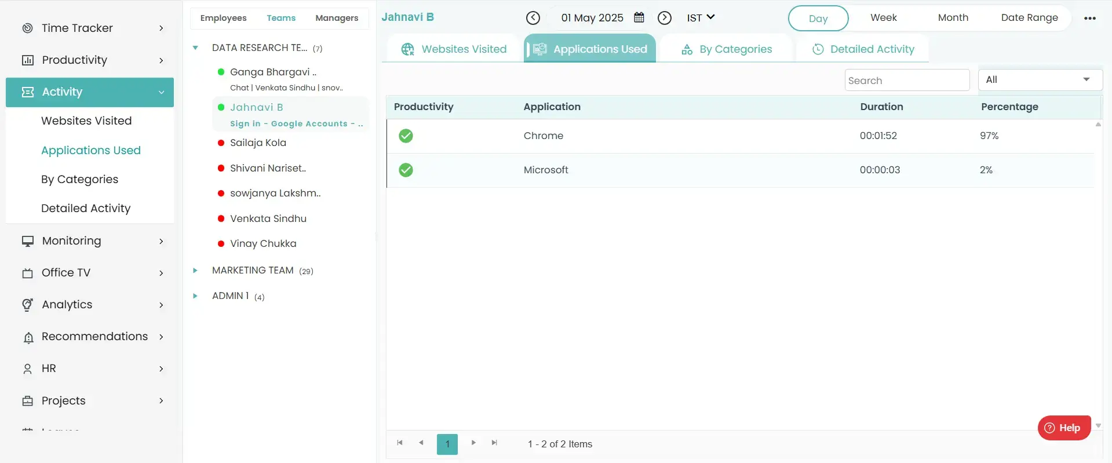Go to next date arrow

point(665,18)
